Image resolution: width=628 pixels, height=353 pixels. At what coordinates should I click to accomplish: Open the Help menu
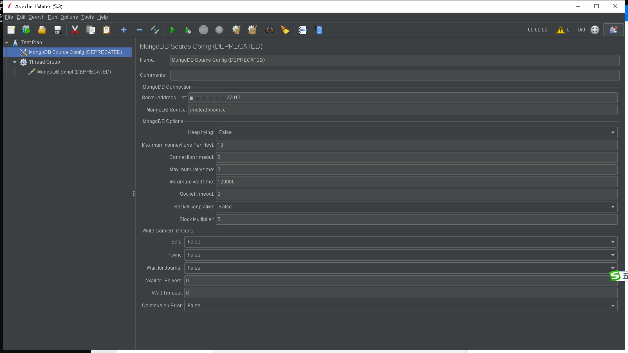point(103,17)
